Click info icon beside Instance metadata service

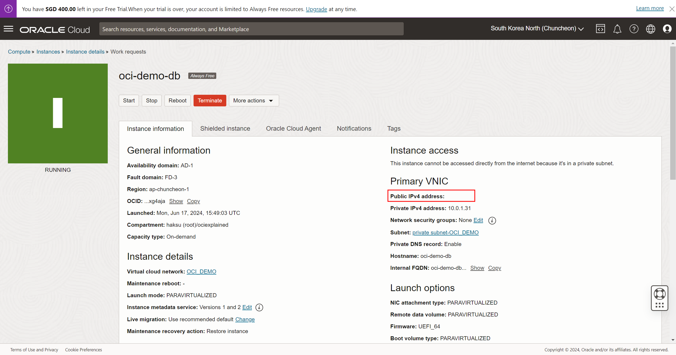(259, 307)
